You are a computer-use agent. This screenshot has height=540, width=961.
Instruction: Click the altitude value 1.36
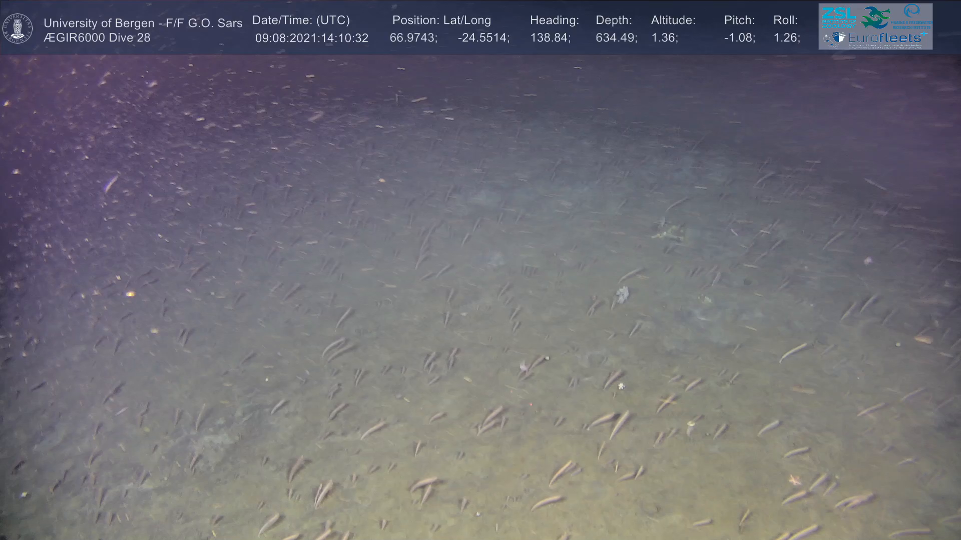[x=664, y=38]
